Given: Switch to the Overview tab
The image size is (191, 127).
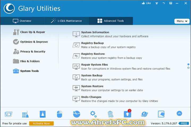Looking at the screenshot, I should 22,21.
